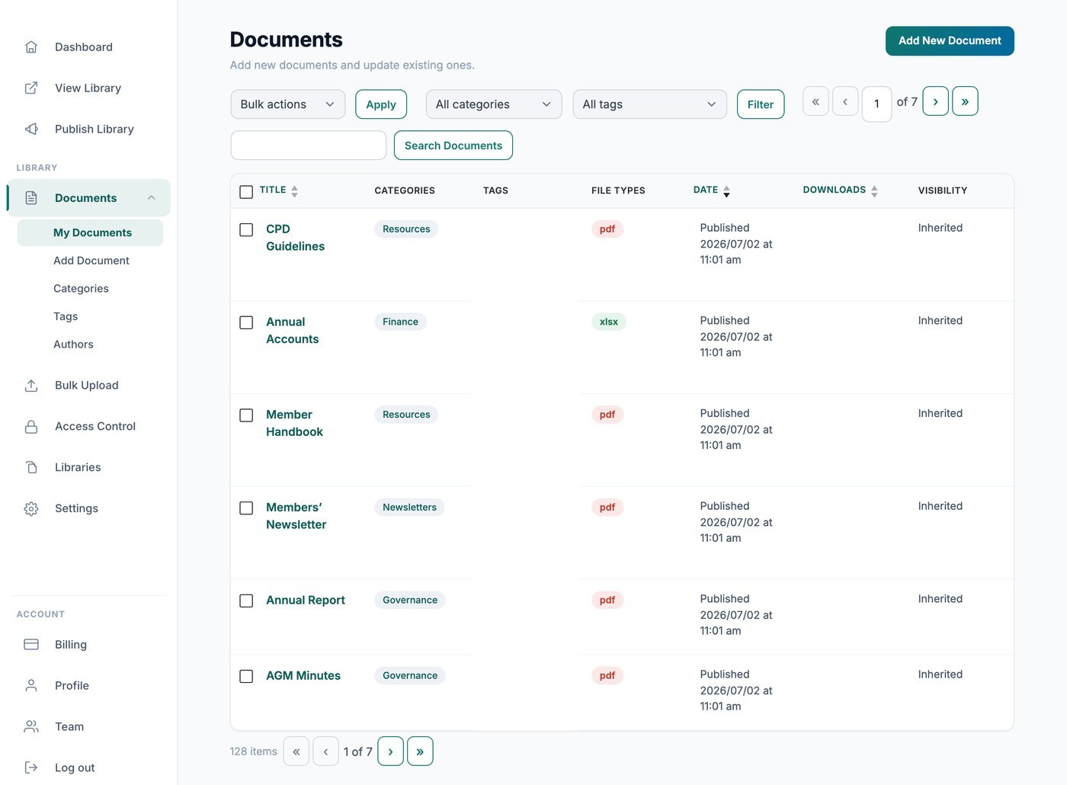Click the pdf badge on Annual Report row
The height and width of the screenshot is (785, 1067).
pyautogui.click(x=607, y=601)
